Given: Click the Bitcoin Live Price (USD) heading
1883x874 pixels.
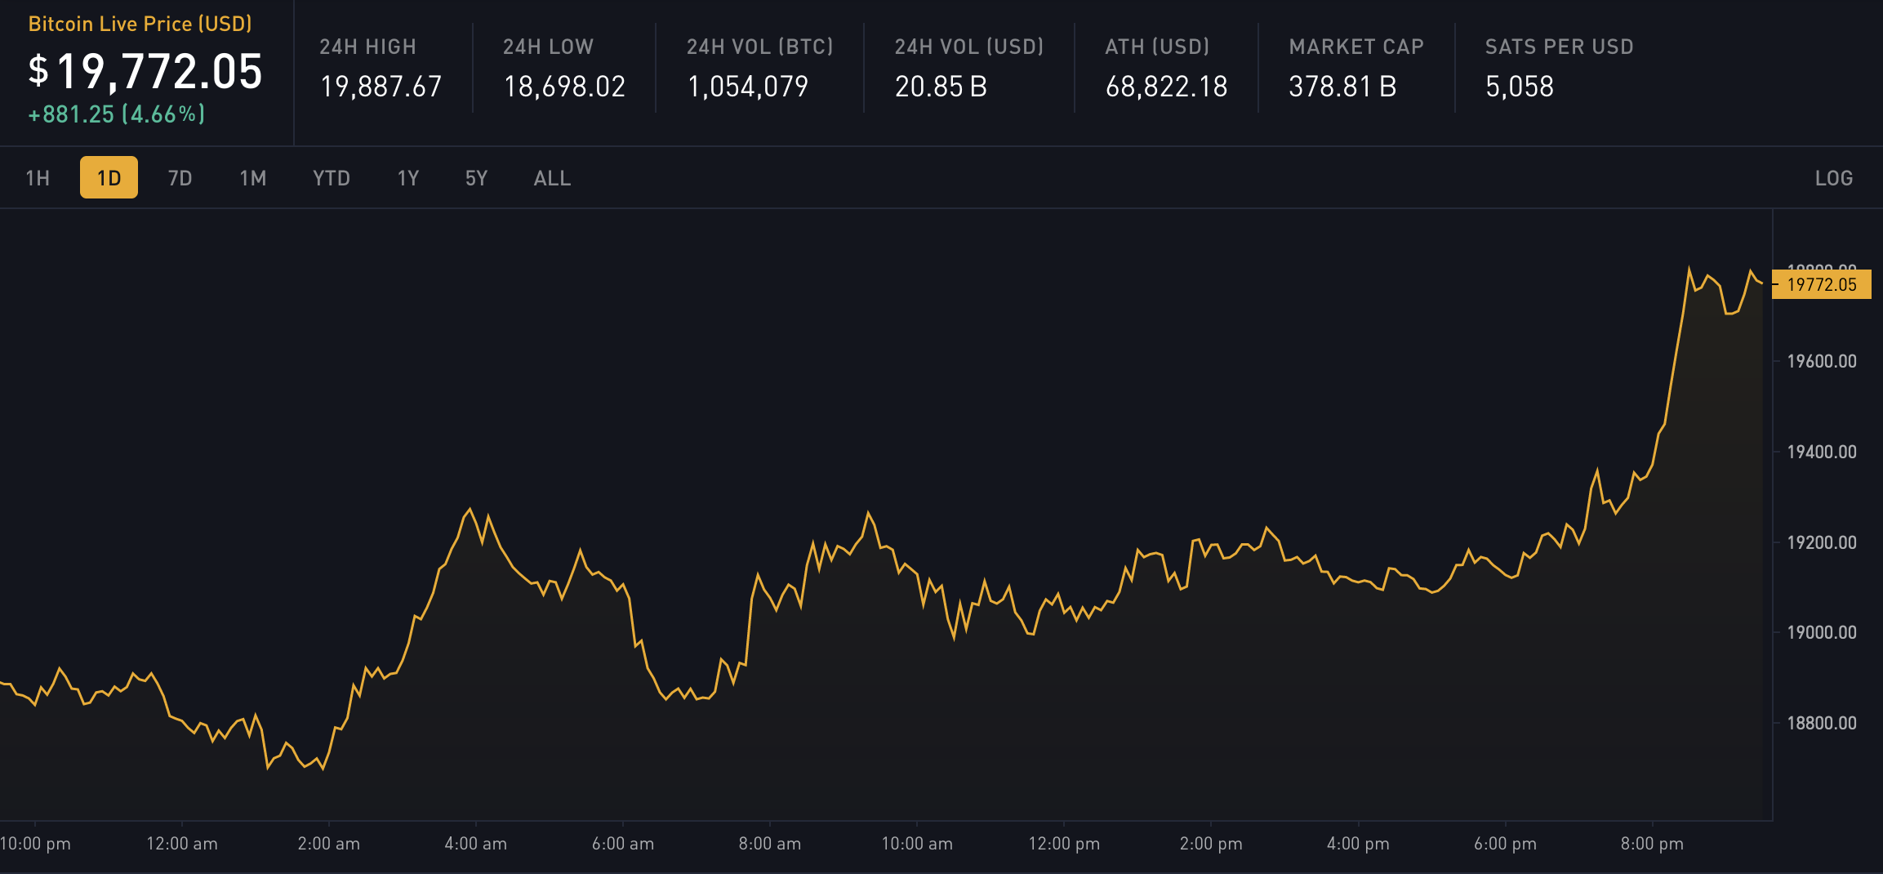Looking at the screenshot, I should [140, 24].
